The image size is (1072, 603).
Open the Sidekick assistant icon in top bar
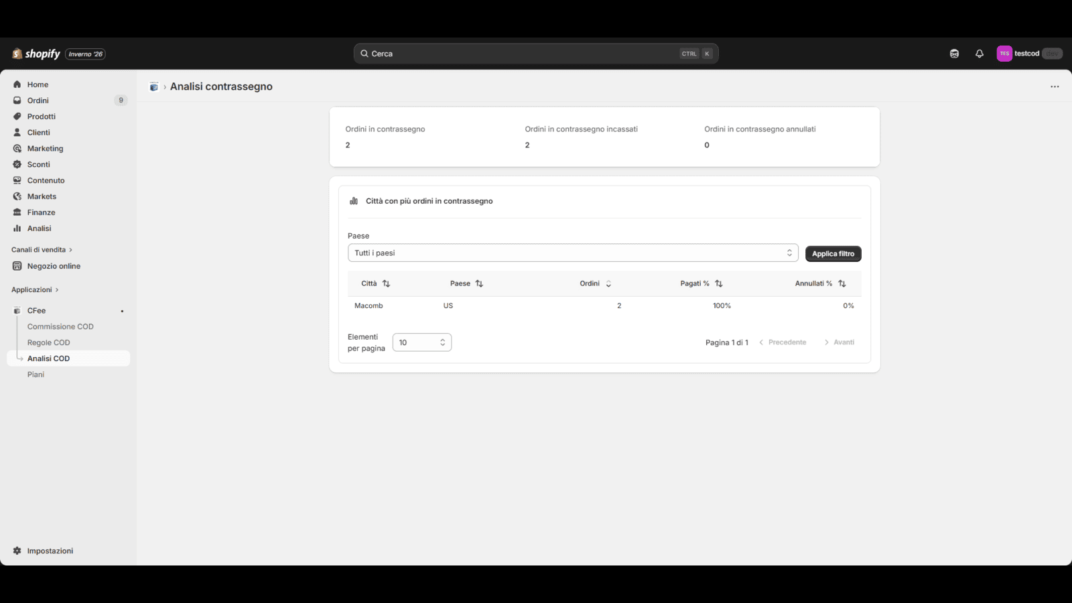(x=954, y=54)
